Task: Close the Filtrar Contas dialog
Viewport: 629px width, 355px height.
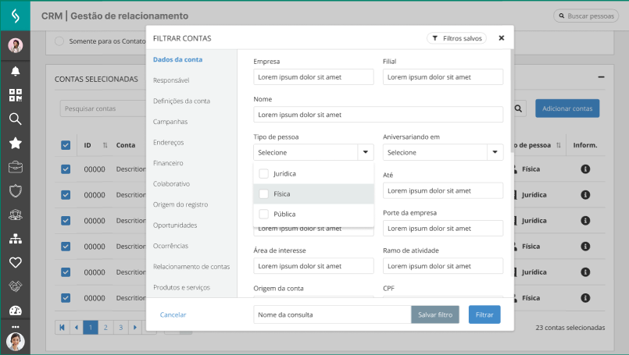Action: point(502,37)
